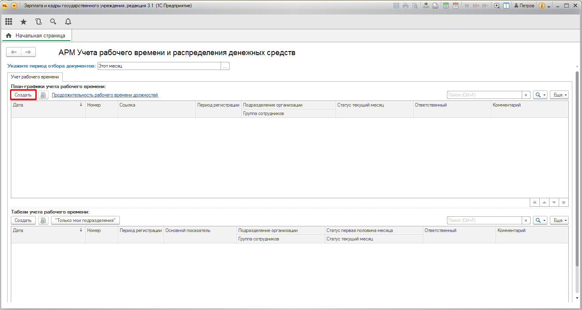Open the period selection ellipsis button

point(225,66)
